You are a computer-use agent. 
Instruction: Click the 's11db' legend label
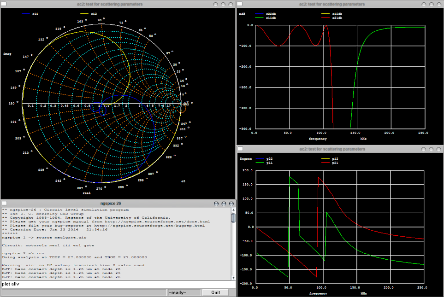click(271, 18)
